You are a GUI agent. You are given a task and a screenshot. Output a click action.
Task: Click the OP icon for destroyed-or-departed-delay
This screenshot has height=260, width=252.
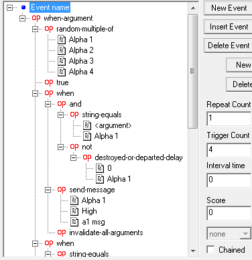click(87, 157)
